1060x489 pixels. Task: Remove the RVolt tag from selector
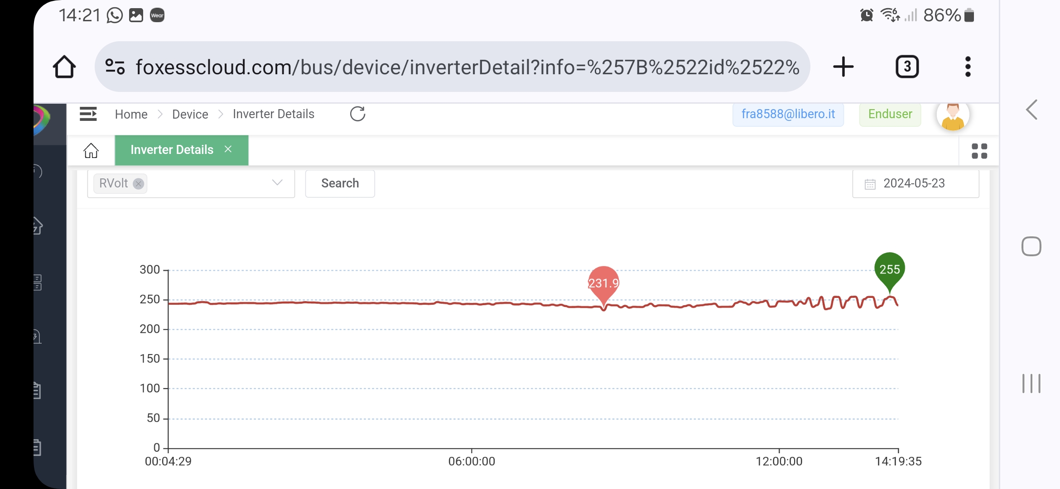pyautogui.click(x=139, y=184)
